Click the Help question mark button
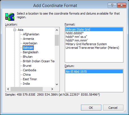Image resolution: width=129 pixels, height=115 pixels. pos(112,5)
